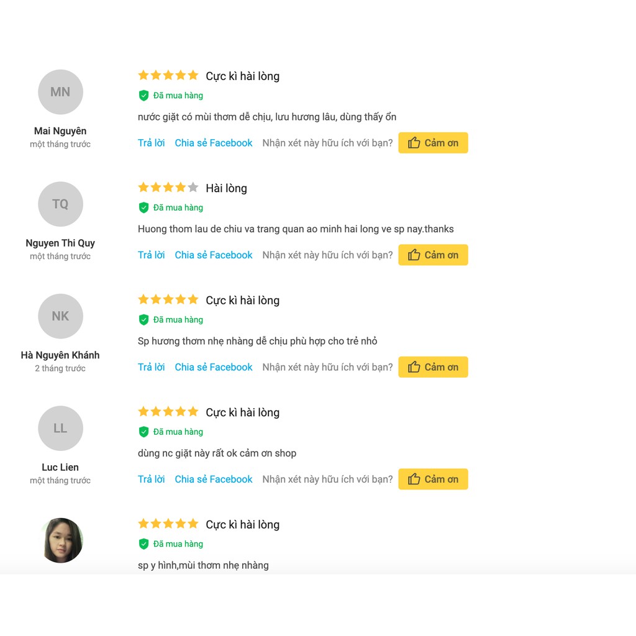Click Luc Lien's LL avatar icon
Image resolution: width=636 pixels, height=636 pixels.
coord(60,429)
